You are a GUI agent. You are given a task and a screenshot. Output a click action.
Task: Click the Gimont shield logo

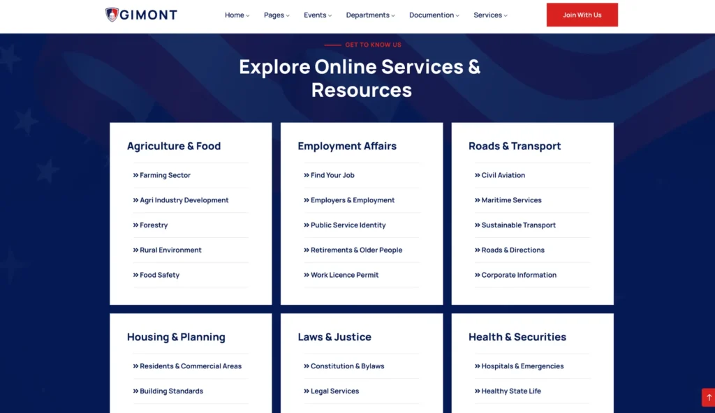pyautogui.click(x=112, y=15)
